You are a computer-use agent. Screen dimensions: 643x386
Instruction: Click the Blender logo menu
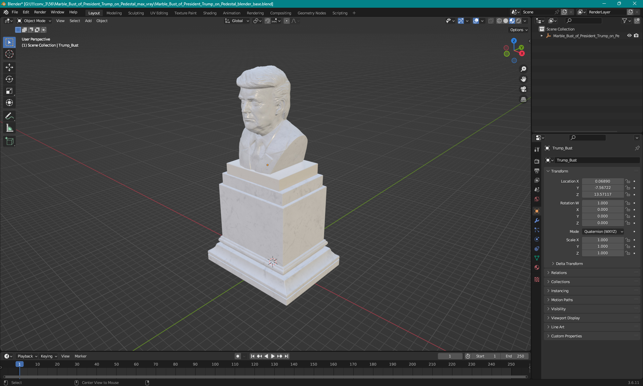pos(6,12)
